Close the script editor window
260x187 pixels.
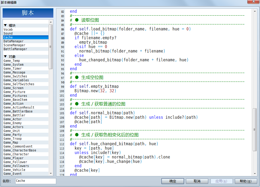(x=253, y=2)
